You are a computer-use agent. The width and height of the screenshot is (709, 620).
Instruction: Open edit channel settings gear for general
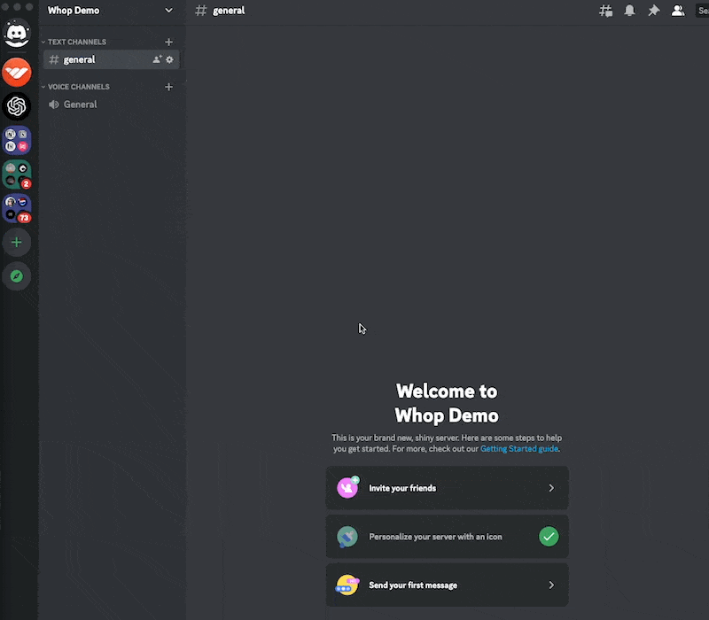point(168,59)
